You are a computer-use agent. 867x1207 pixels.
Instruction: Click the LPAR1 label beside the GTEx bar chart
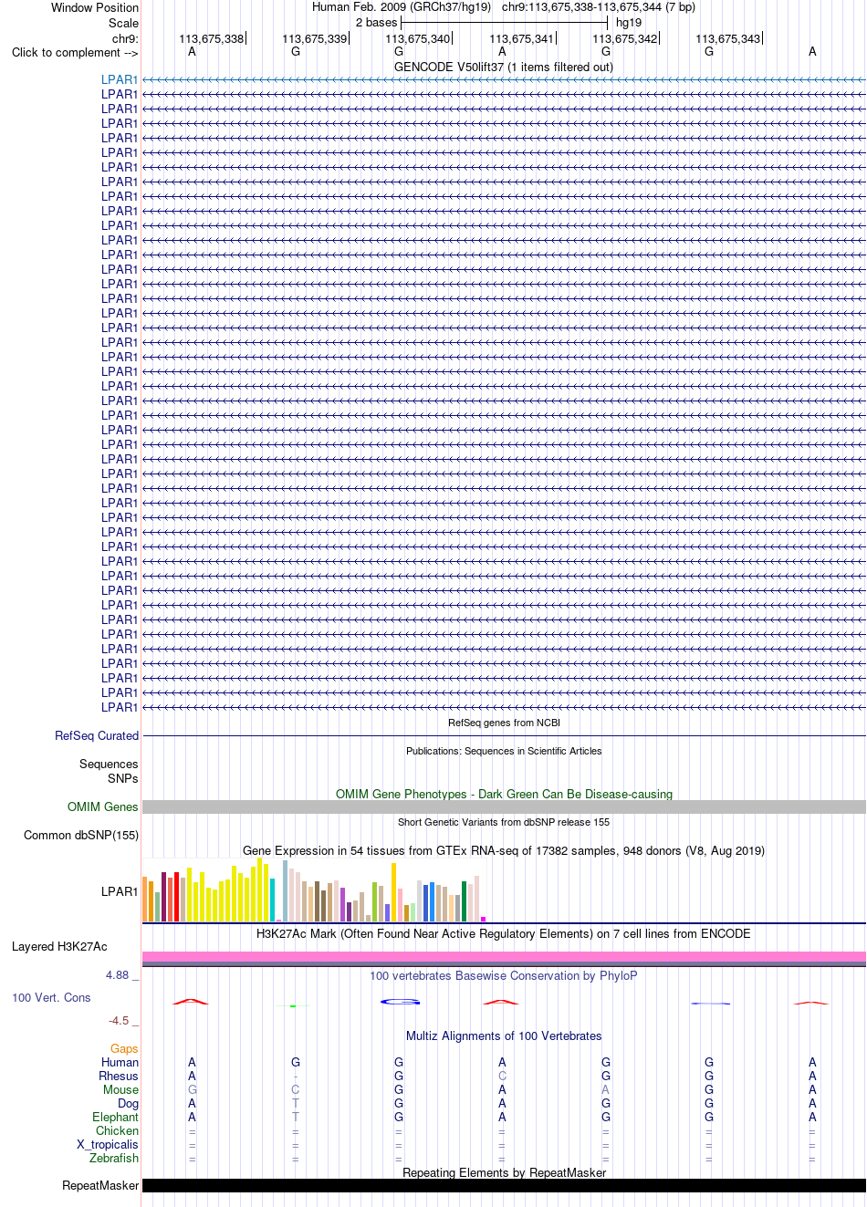(x=120, y=891)
